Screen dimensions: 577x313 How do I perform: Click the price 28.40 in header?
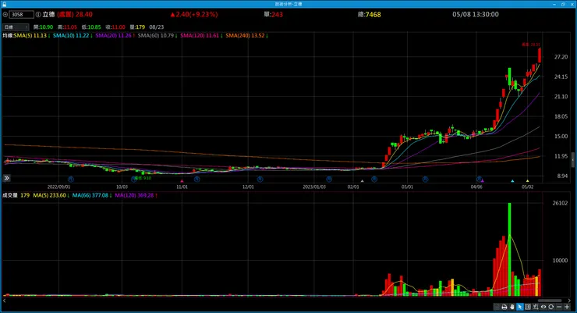click(x=84, y=14)
